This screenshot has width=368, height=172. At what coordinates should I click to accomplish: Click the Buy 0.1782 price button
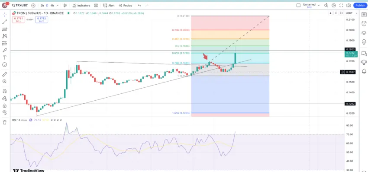(x=41, y=20)
